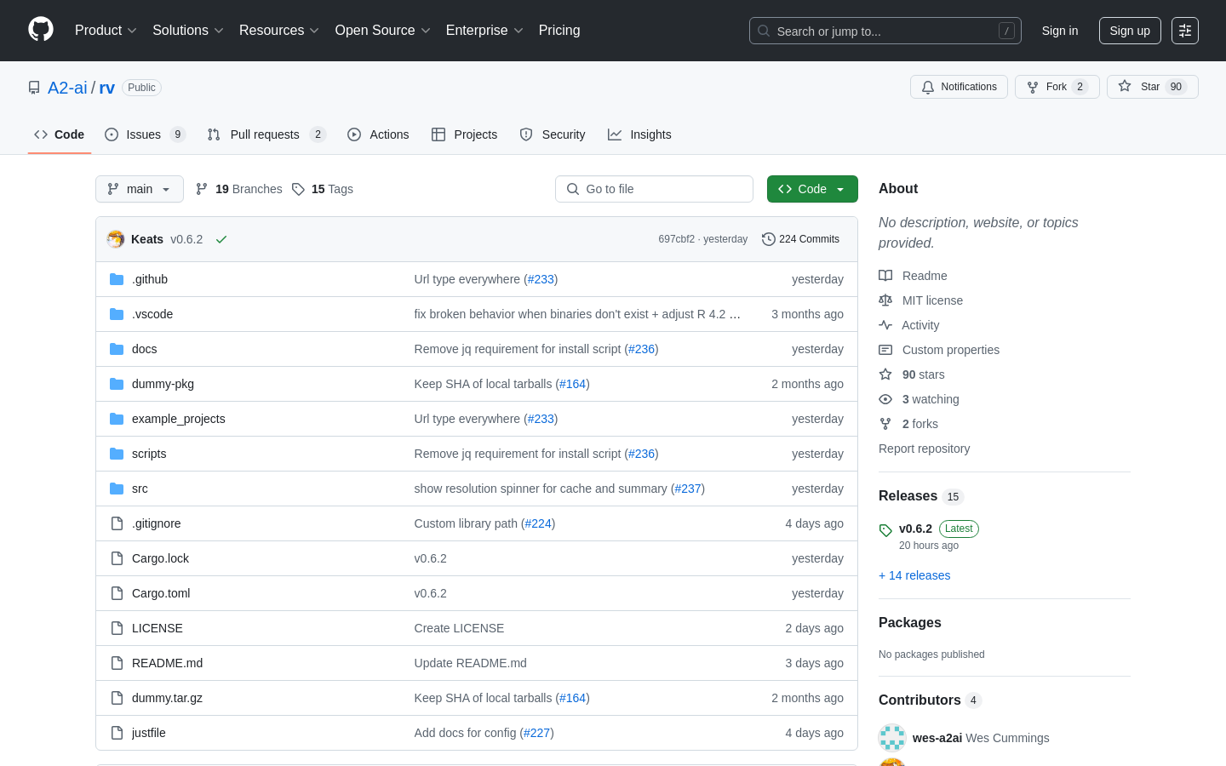The width and height of the screenshot is (1226, 766).
Task: Open the header settings sliders icon
Action: [x=1185, y=31]
